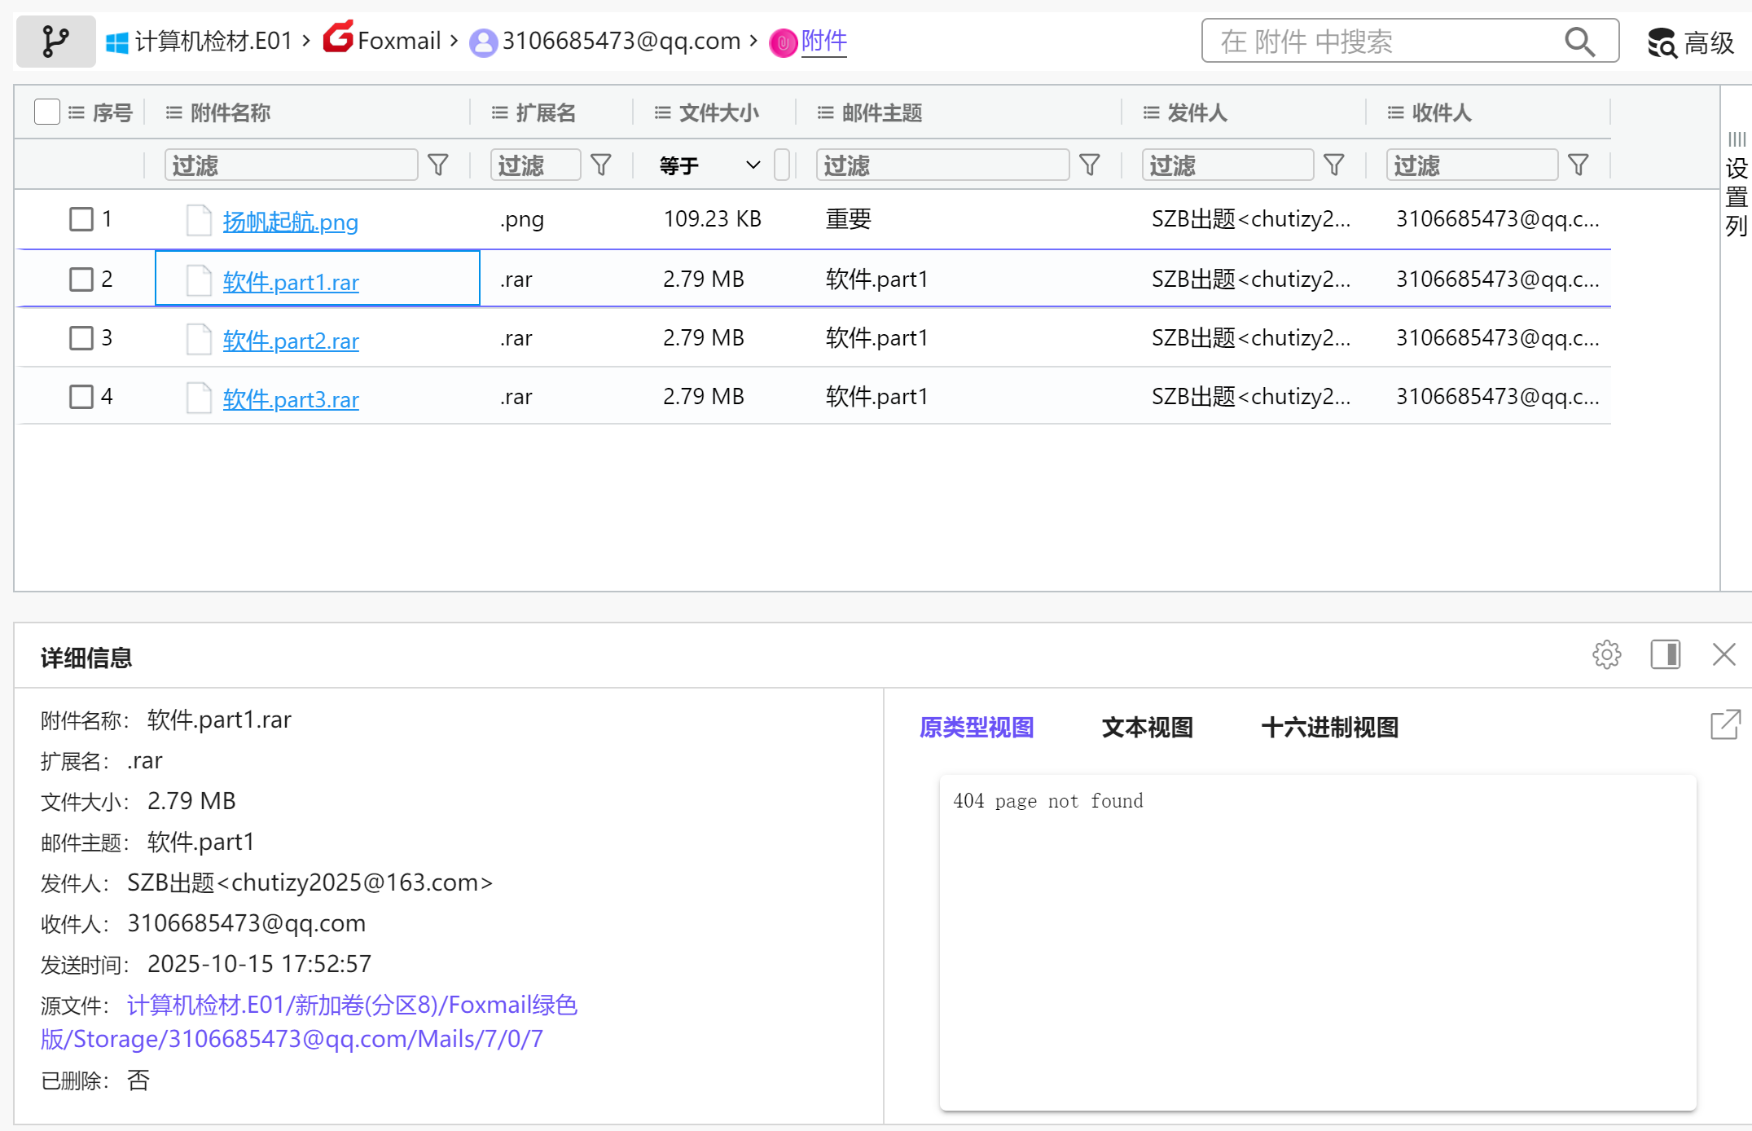Switch to 十六进制视图 tab
1752x1131 pixels.
click(x=1329, y=727)
